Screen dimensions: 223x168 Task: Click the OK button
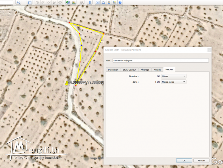point(184,160)
